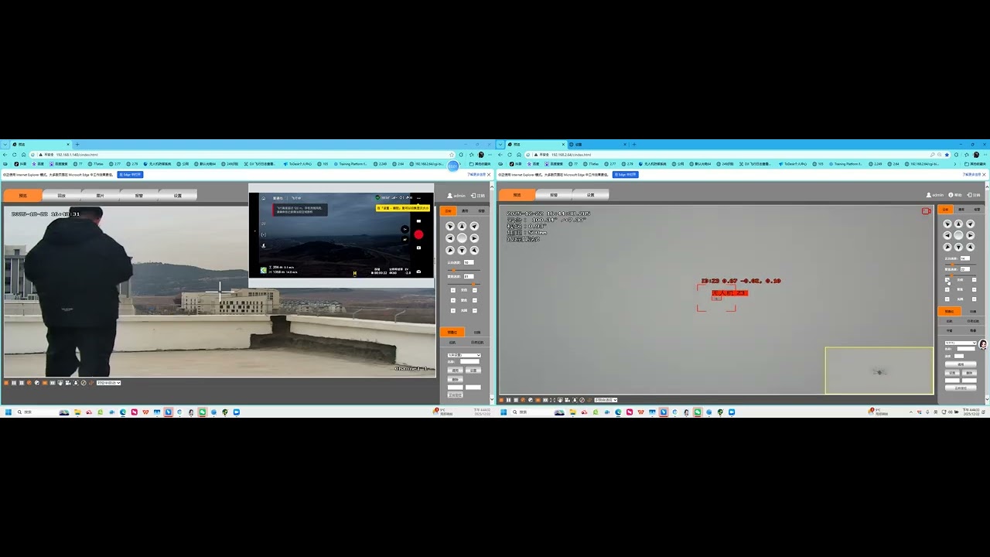Click 调用 preset button in 192.168.2.64 panel
The image size is (990, 557).
959,364
